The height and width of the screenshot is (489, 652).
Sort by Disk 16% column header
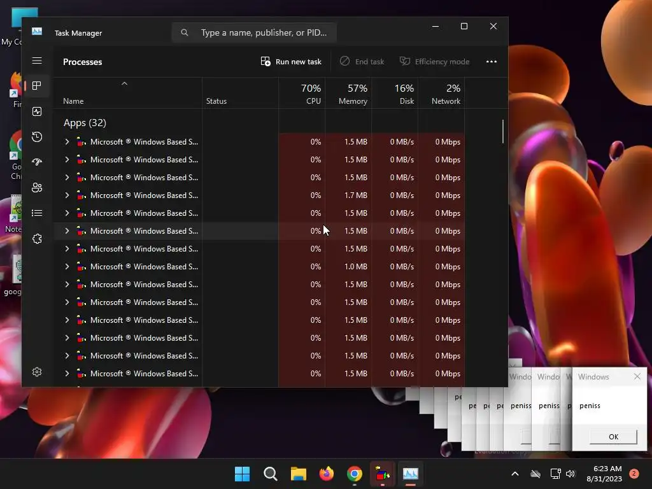coord(395,94)
